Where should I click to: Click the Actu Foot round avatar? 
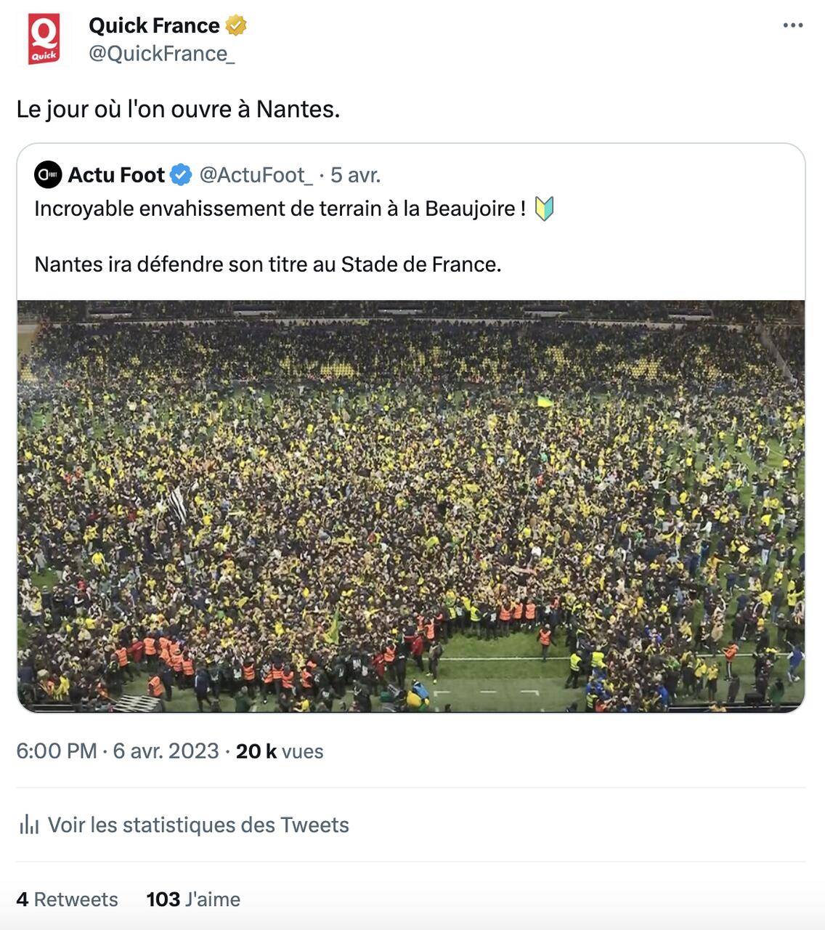[48, 175]
